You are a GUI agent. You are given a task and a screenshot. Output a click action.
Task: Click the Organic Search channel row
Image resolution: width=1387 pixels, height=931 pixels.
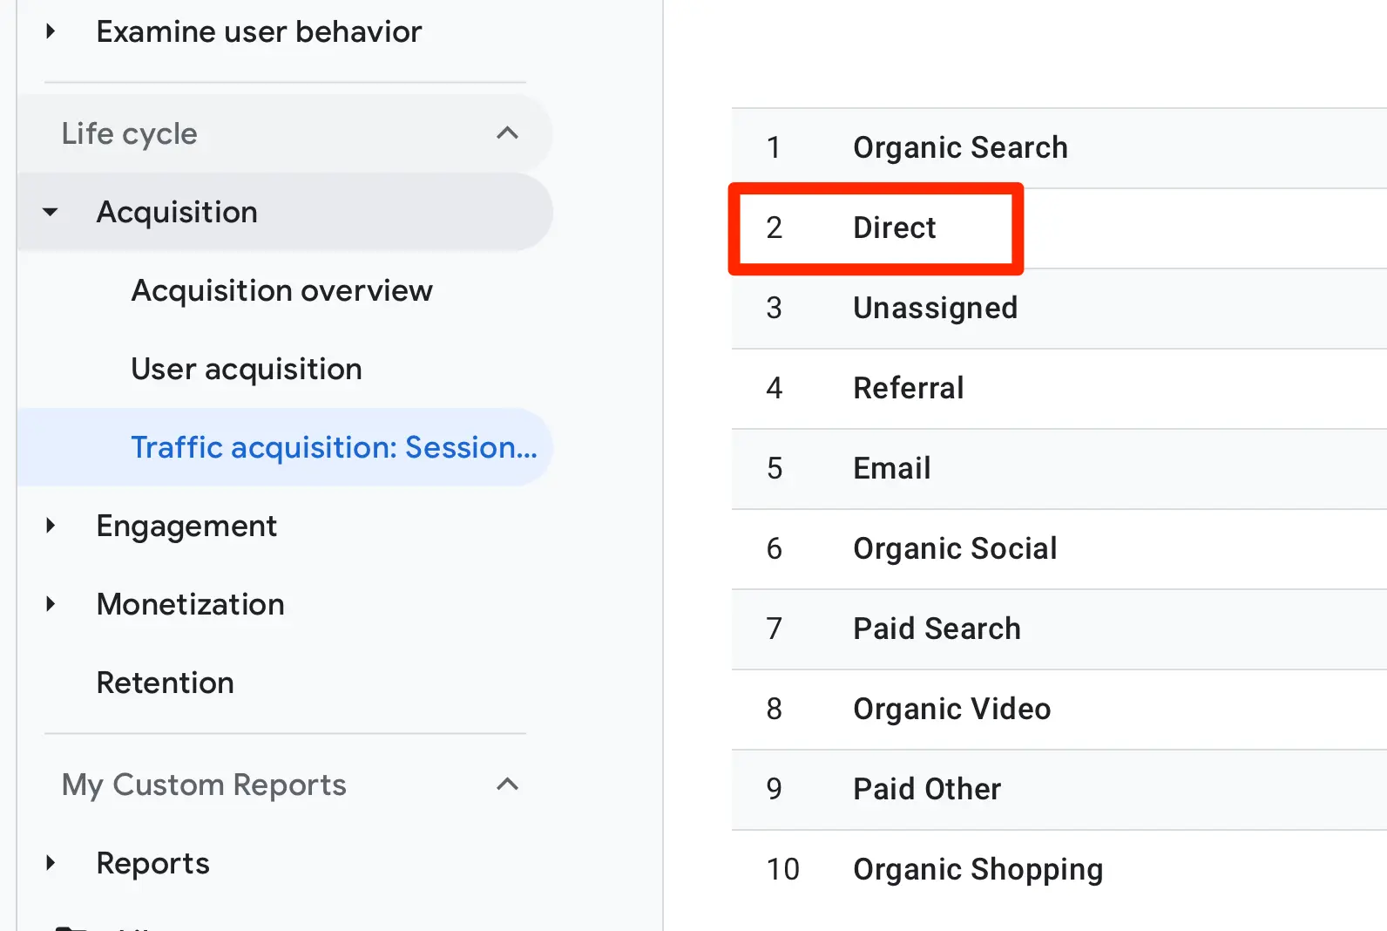[960, 147]
